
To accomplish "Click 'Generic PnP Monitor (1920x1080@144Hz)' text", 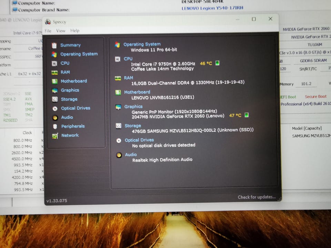I will (x=174, y=112).
